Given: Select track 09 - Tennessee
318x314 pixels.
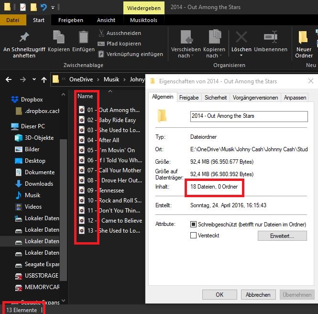Looking at the screenshot, I should click(x=101, y=191).
